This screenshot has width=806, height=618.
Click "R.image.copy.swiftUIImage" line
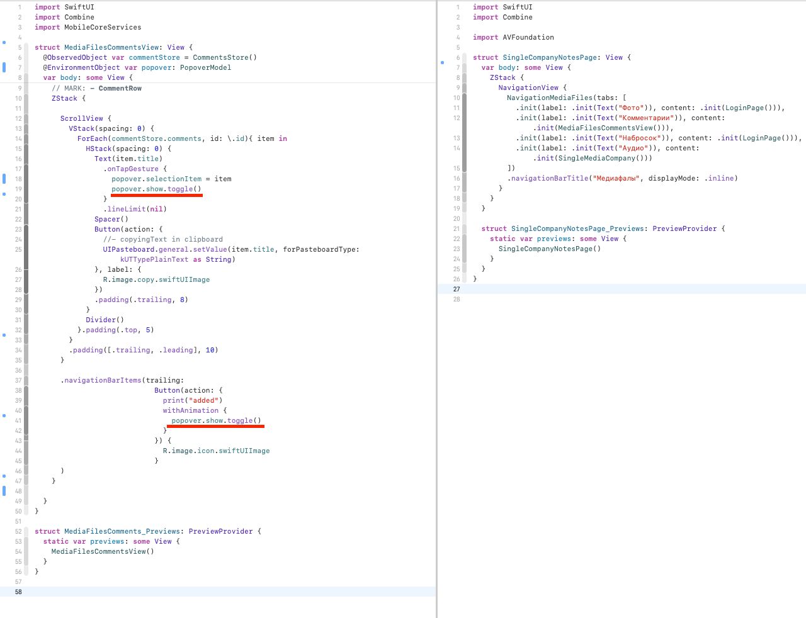156,279
